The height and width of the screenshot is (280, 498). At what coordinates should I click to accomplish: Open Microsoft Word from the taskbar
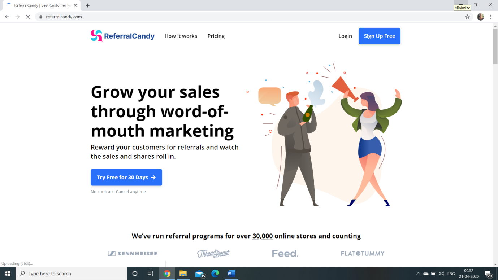point(231,274)
